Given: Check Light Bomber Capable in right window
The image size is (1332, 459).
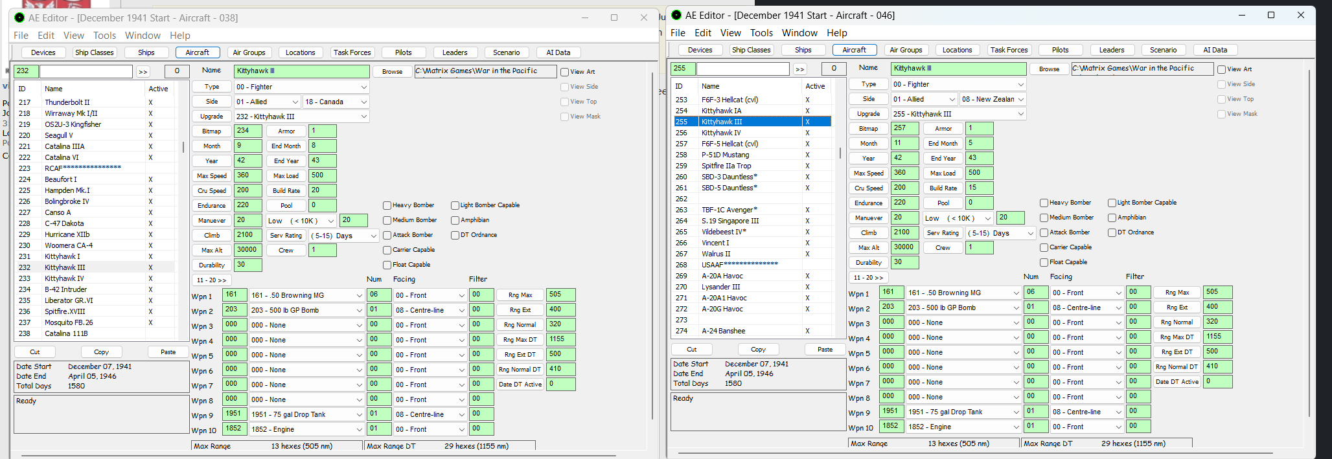Looking at the screenshot, I should (x=1112, y=203).
